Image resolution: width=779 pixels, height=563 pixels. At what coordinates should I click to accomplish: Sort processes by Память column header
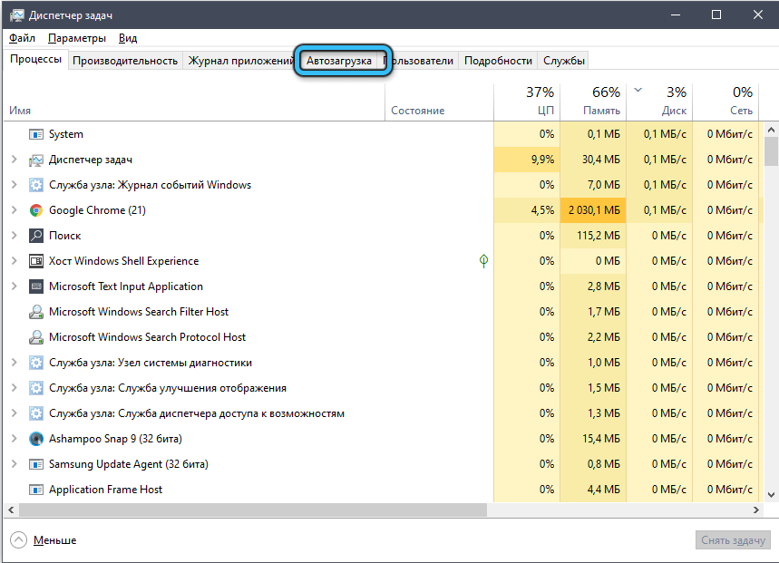pos(593,101)
